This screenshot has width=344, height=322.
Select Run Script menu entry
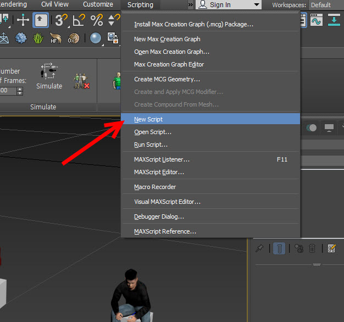point(210,145)
